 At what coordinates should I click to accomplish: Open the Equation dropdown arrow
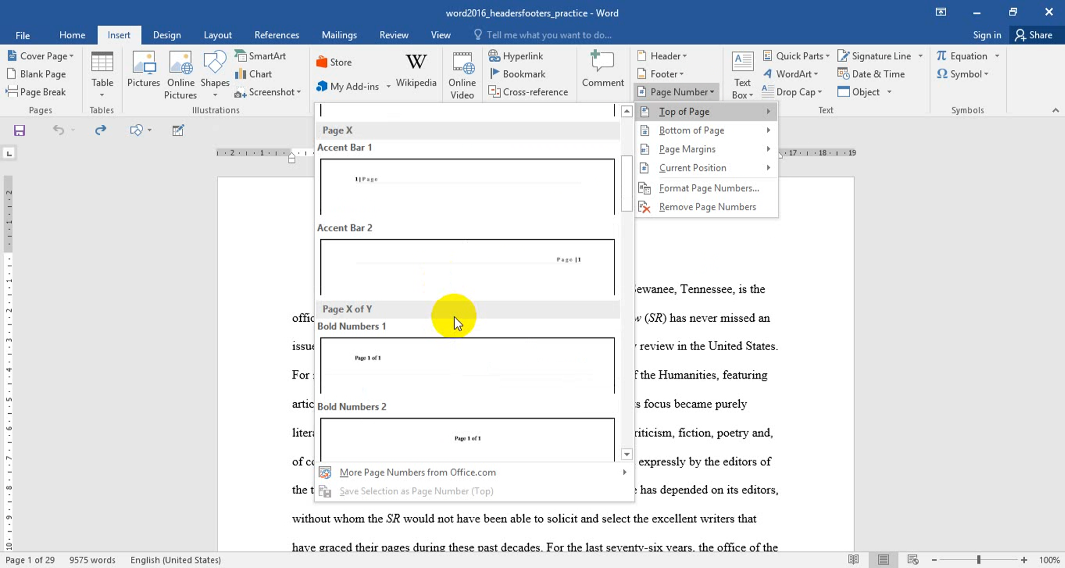(x=997, y=56)
